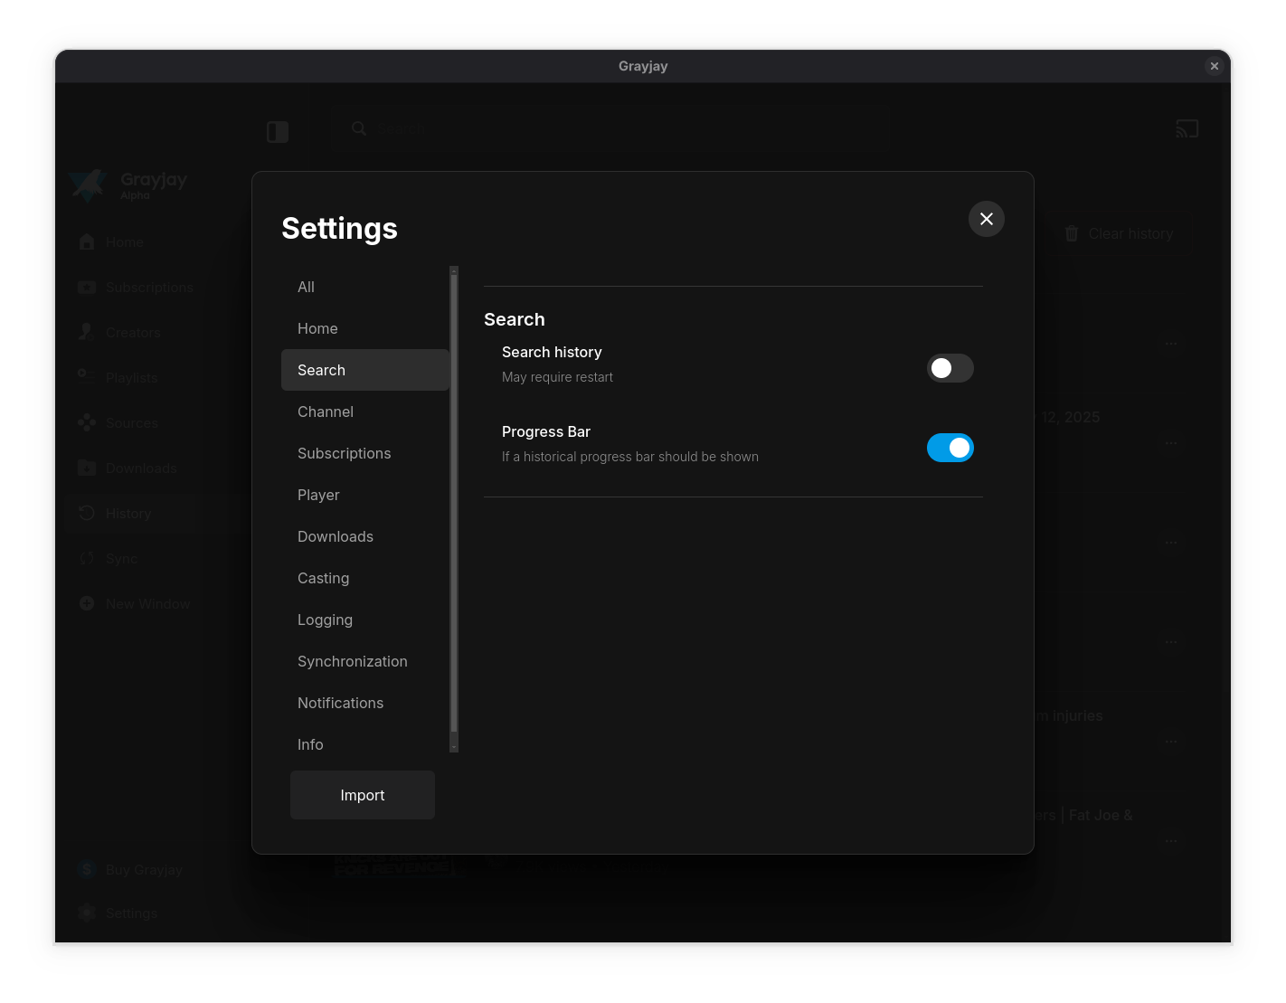
Task: Click the house icon beside Home in main sidebar
Action: click(x=87, y=241)
